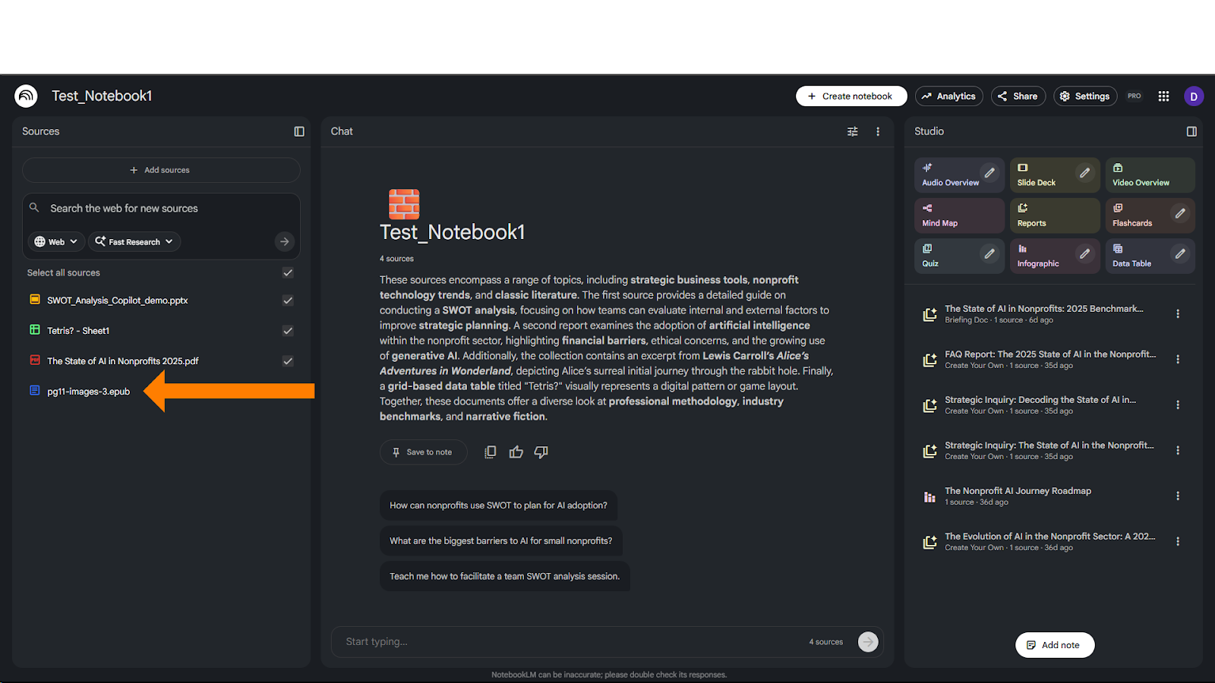1215x683 pixels.
Task: Open the chat three-dot menu
Action: point(878,131)
